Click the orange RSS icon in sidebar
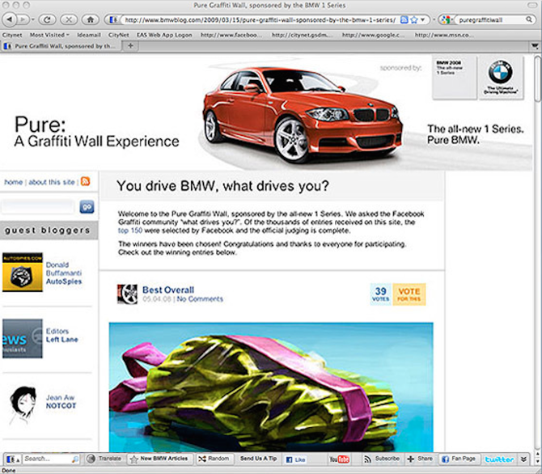Image resolution: width=542 pixels, height=474 pixels. coord(85,181)
